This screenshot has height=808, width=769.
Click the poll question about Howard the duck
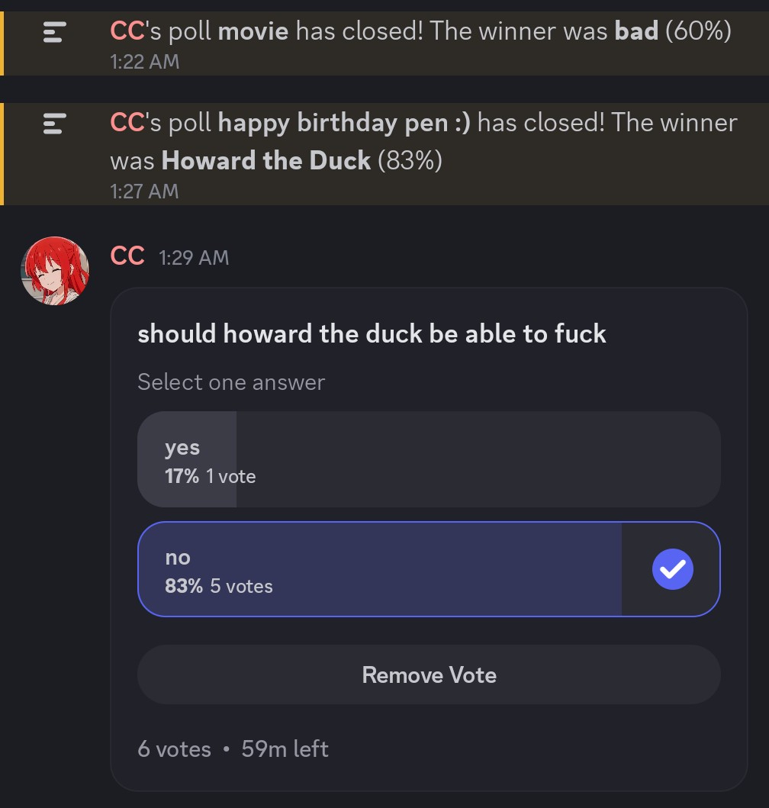[372, 334]
